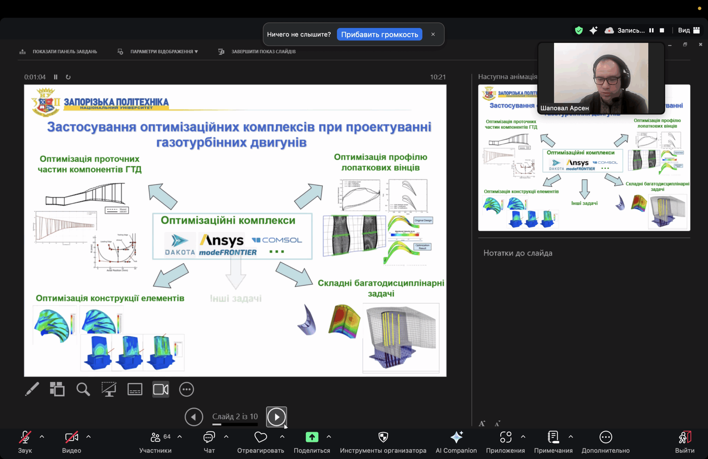Click the Прибавить громкость button
Image resolution: width=708 pixels, height=459 pixels.
click(x=379, y=35)
